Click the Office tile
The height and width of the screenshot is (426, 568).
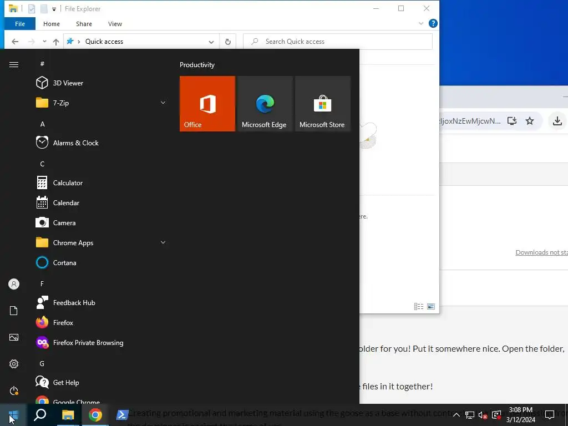click(207, 104)
